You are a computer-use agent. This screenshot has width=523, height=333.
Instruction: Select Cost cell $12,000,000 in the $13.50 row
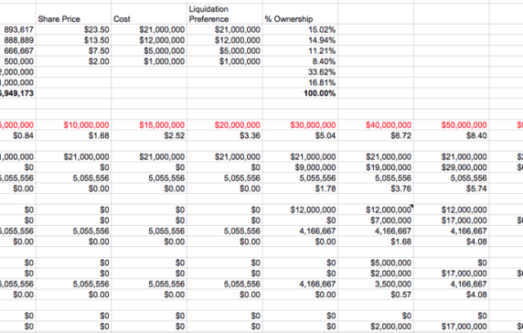pyautogui.click(x=149, y=40)
